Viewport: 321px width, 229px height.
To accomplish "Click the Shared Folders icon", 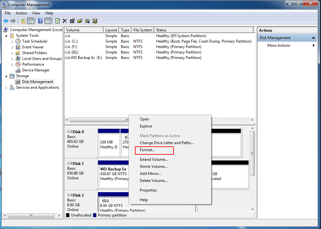I will (x=18, y=53).
